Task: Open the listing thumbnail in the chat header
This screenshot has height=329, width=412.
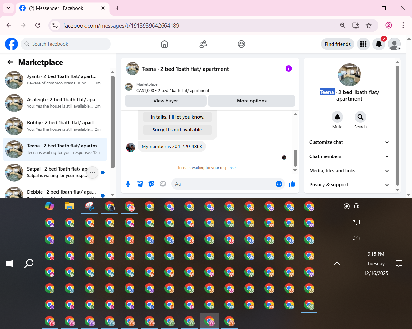Action: click(133, 68)
